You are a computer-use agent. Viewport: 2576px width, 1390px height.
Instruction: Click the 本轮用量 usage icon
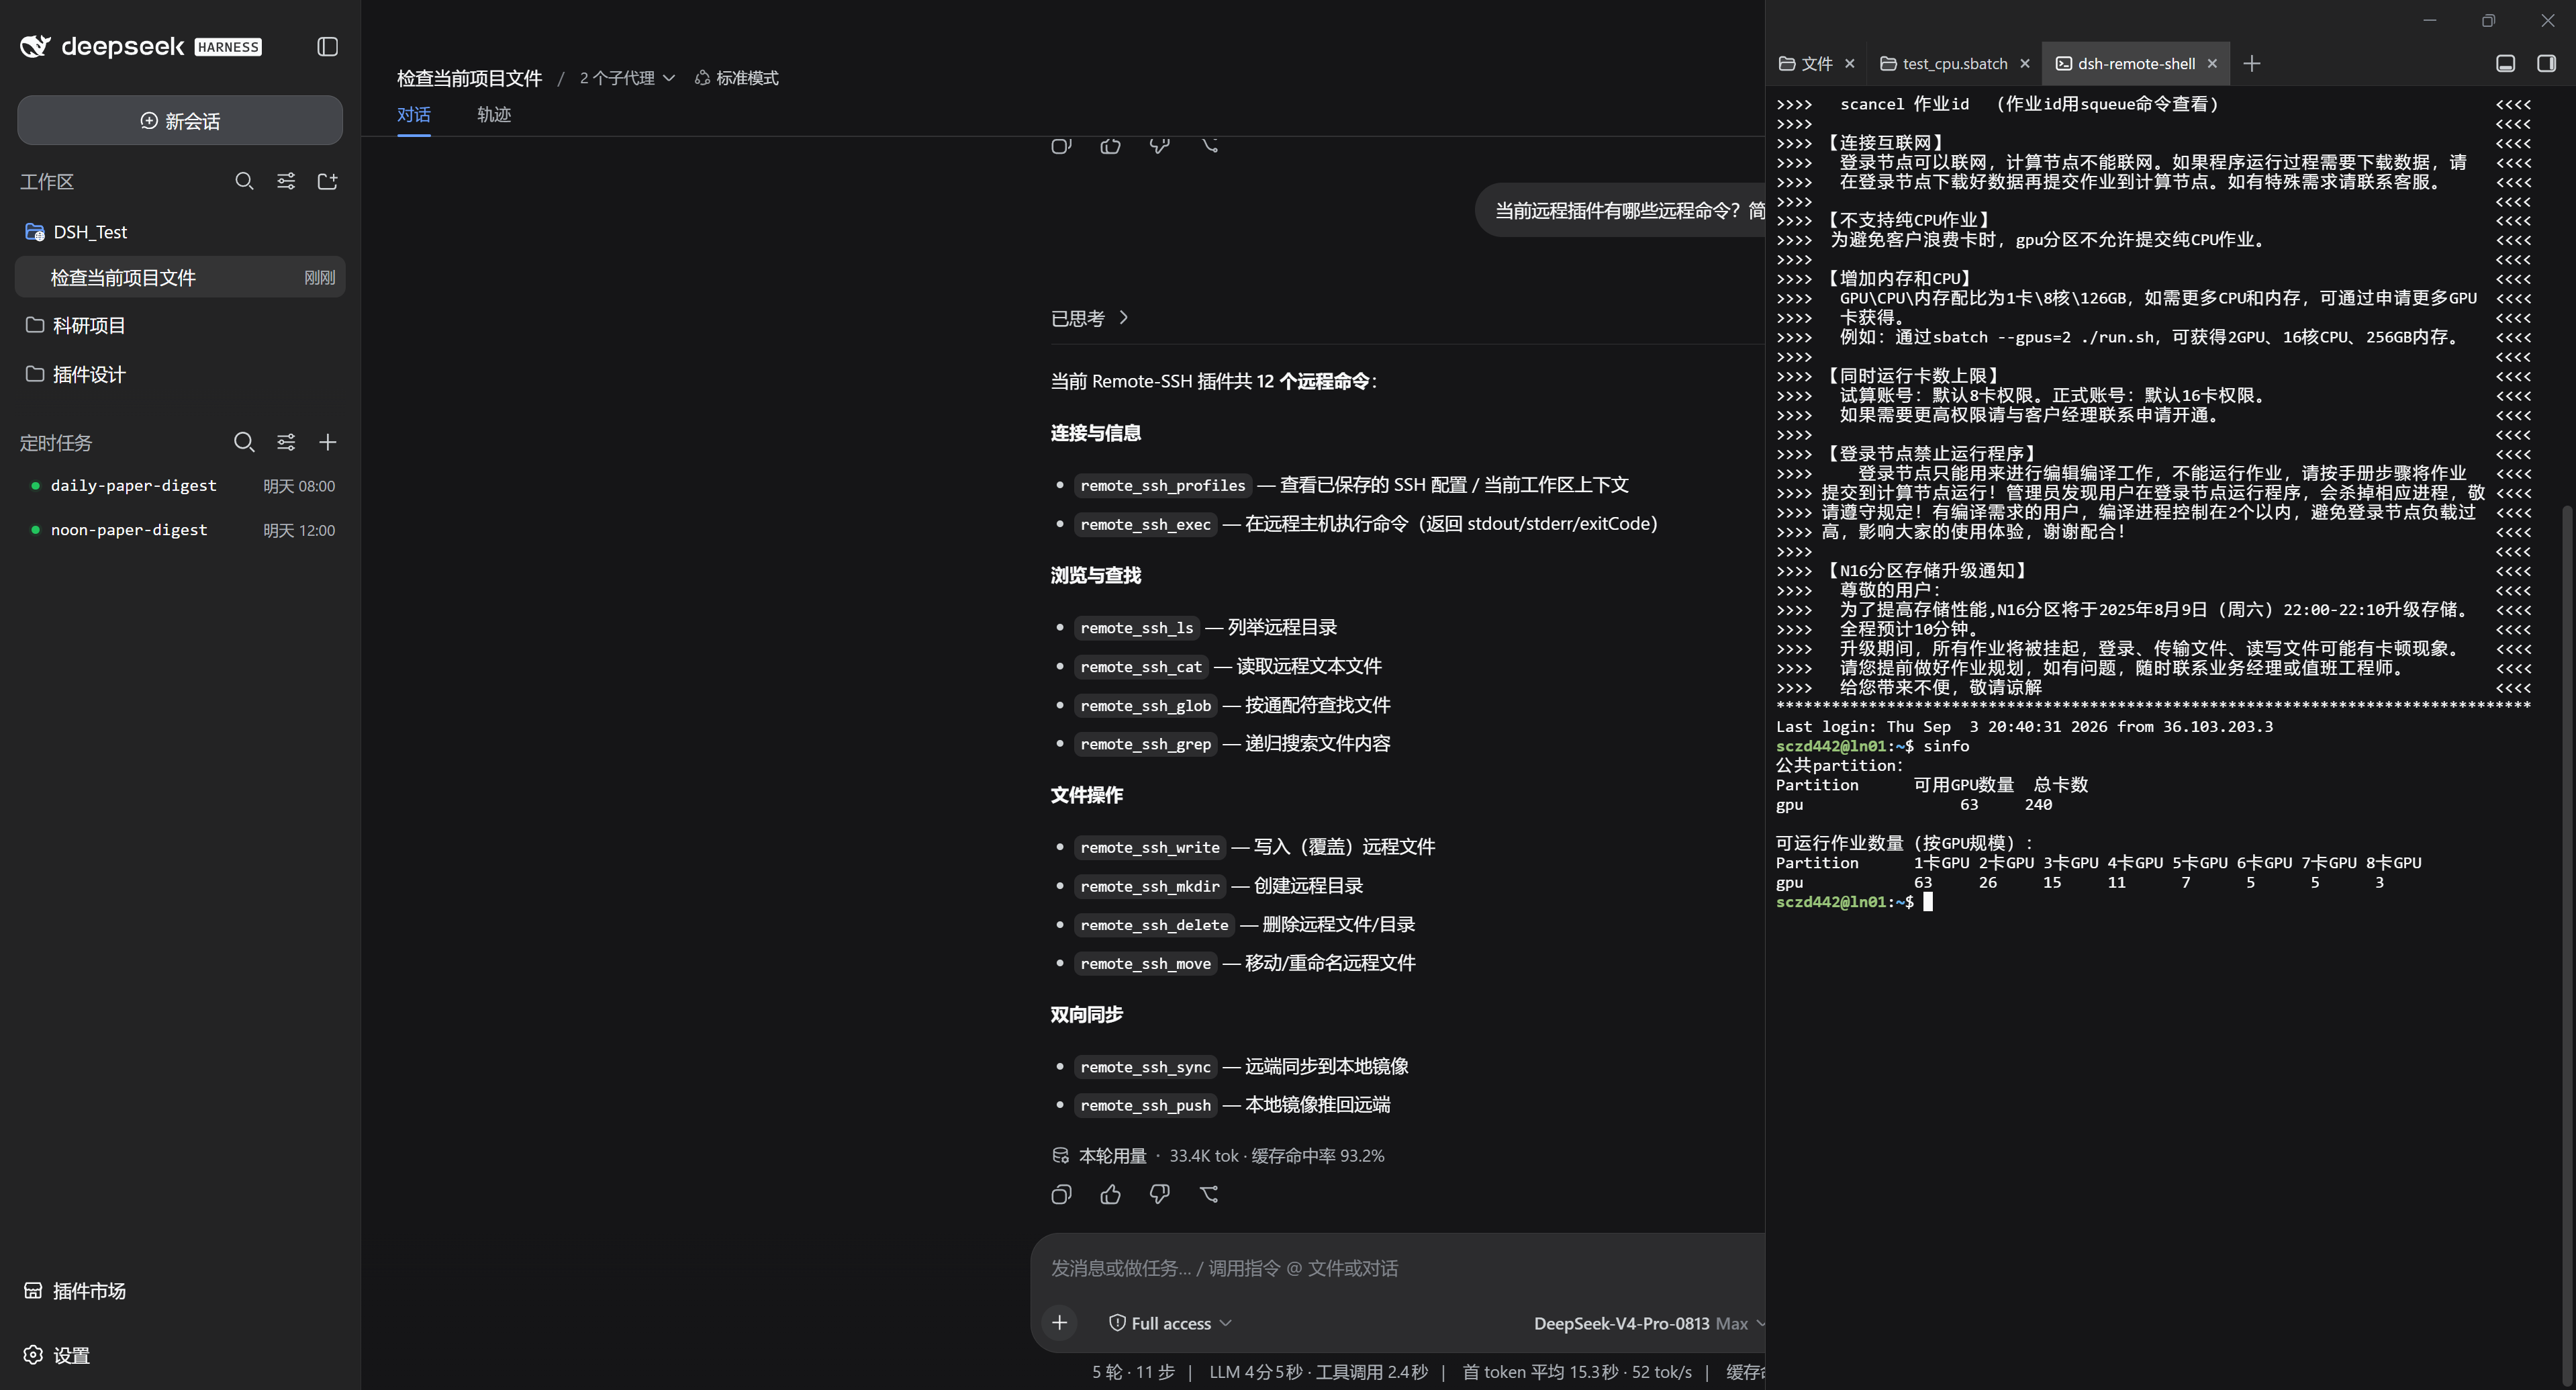point(1061,1156)
